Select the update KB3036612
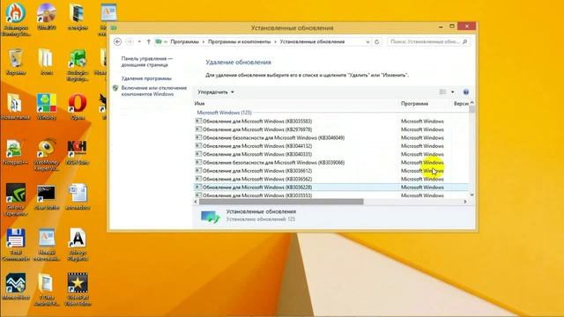Image resolution: width=564 pixels, height=317 pixels. click(x=331, y=171)
